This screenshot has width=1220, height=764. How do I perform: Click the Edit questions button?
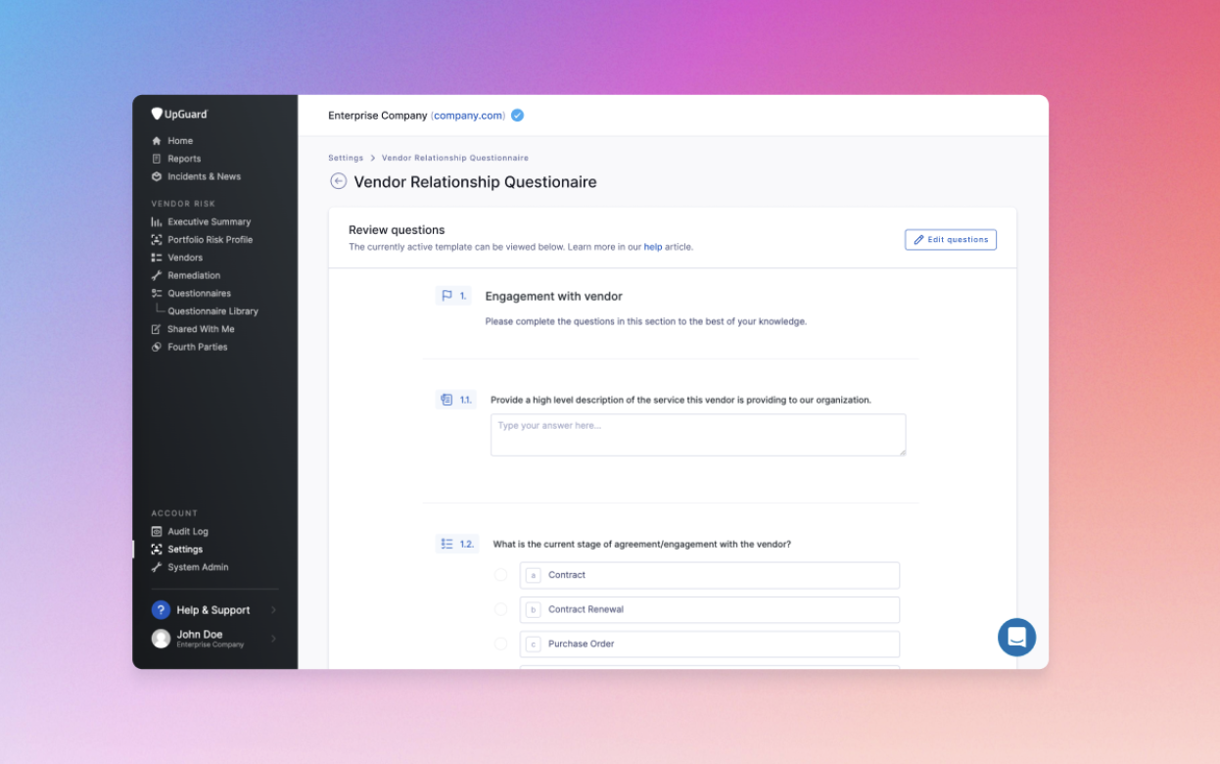tap(951, 240)
